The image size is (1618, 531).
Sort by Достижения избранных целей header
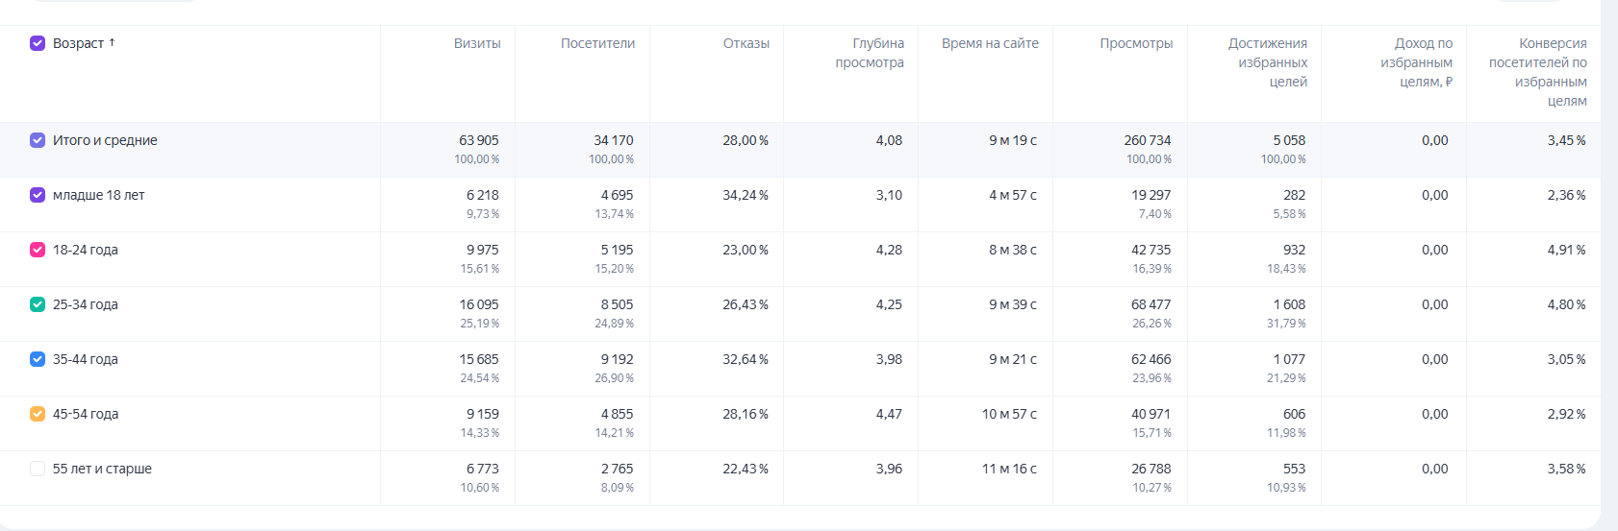pyautogui.click(x=1268, y=62)
